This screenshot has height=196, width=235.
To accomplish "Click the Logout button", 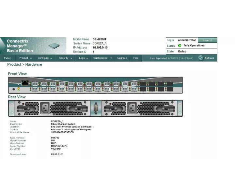I will pos(208,40).
